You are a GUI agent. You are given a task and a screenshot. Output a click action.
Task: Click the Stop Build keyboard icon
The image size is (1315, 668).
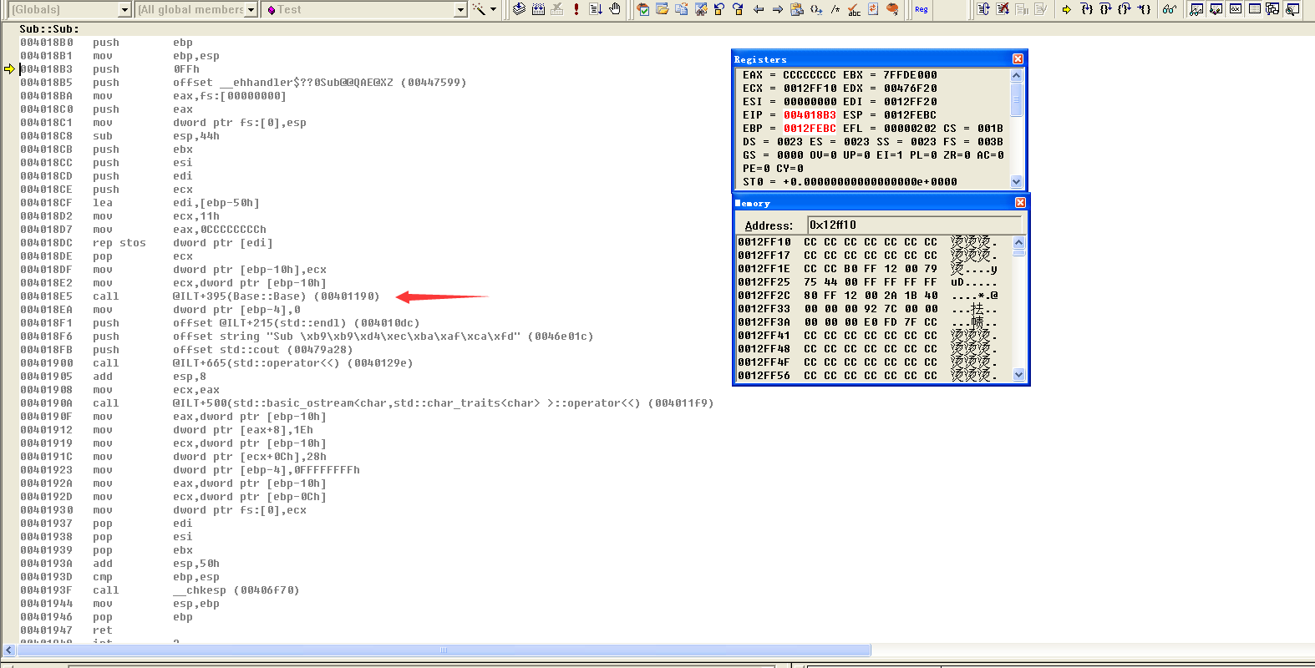[x=557, y=9]
